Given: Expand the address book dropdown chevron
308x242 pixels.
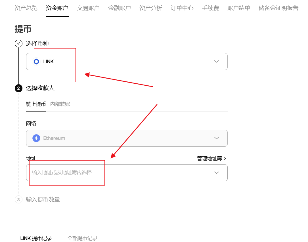Looking at the screenshot, I should tap(217, 173).
